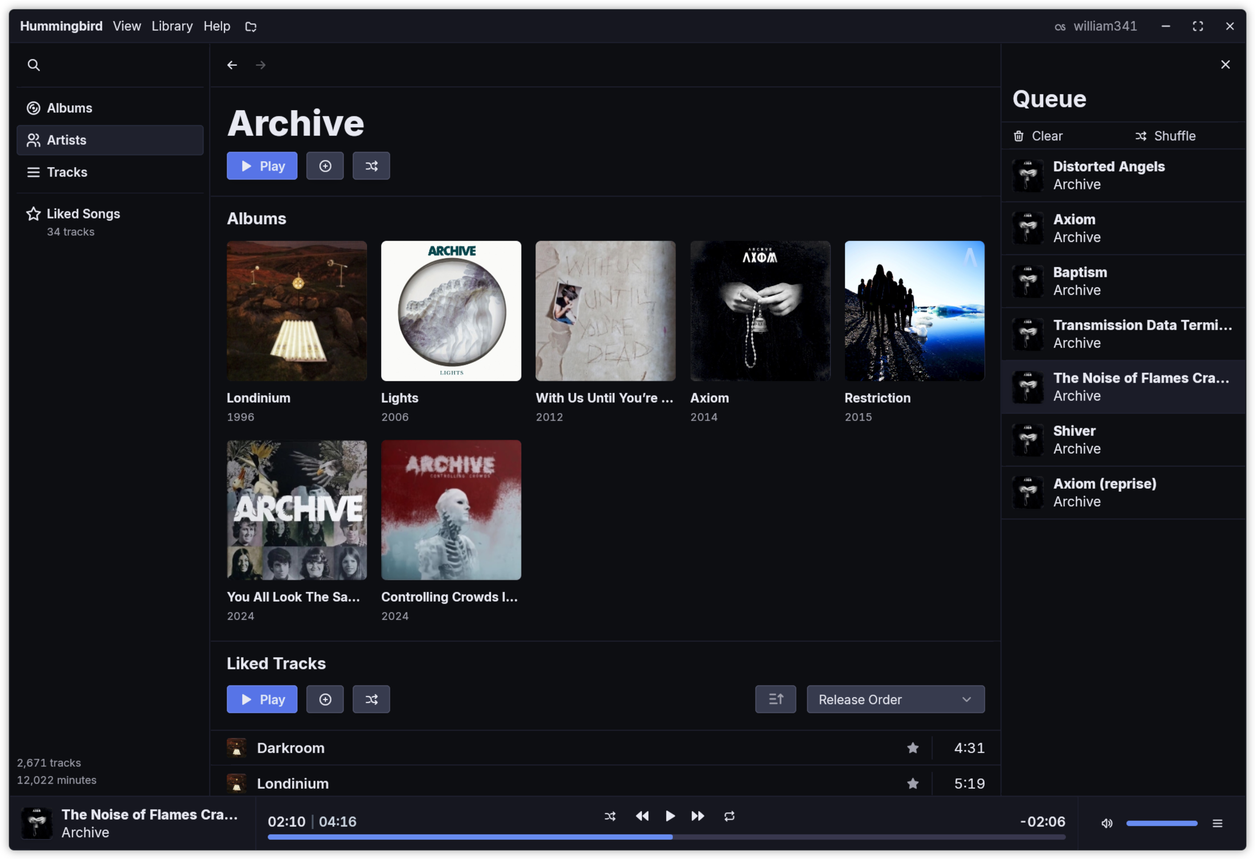This screenshot has height=859, width=1255.
Task: Open the queue options menu at bottom right
Action: click(1217, 823)
